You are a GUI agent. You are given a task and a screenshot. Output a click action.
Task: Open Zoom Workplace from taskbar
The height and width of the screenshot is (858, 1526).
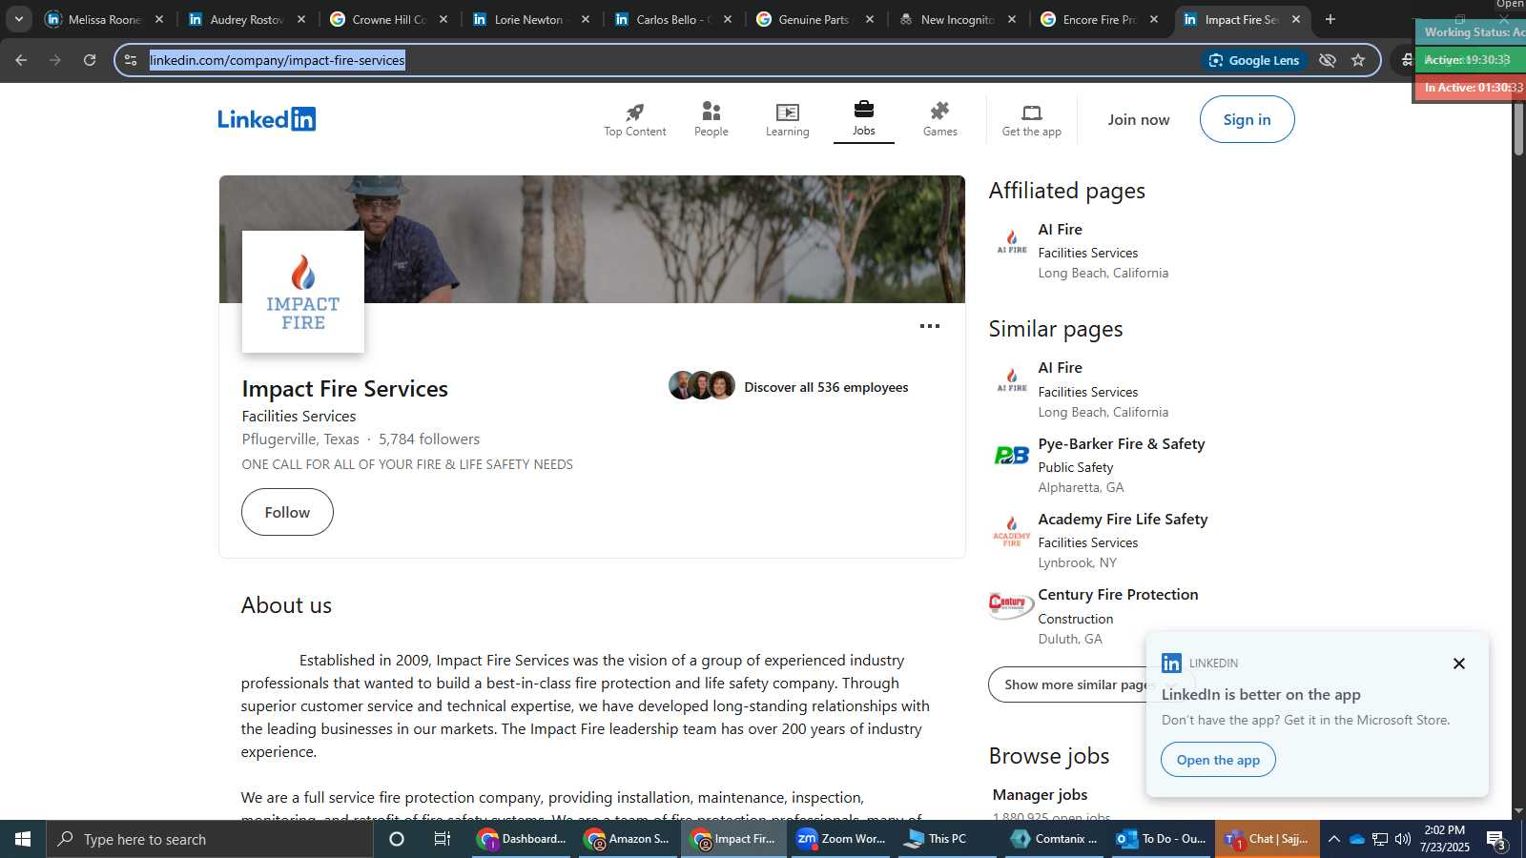pos(841,839)
